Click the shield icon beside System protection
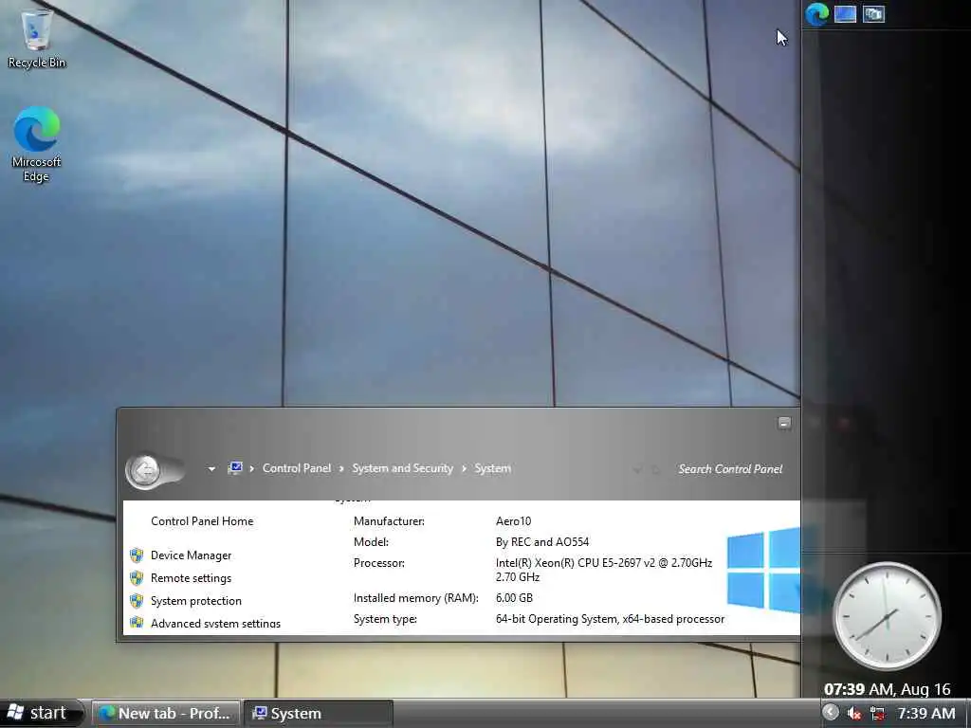The width and height of the screenshot is (971, 728). point(137,601)
